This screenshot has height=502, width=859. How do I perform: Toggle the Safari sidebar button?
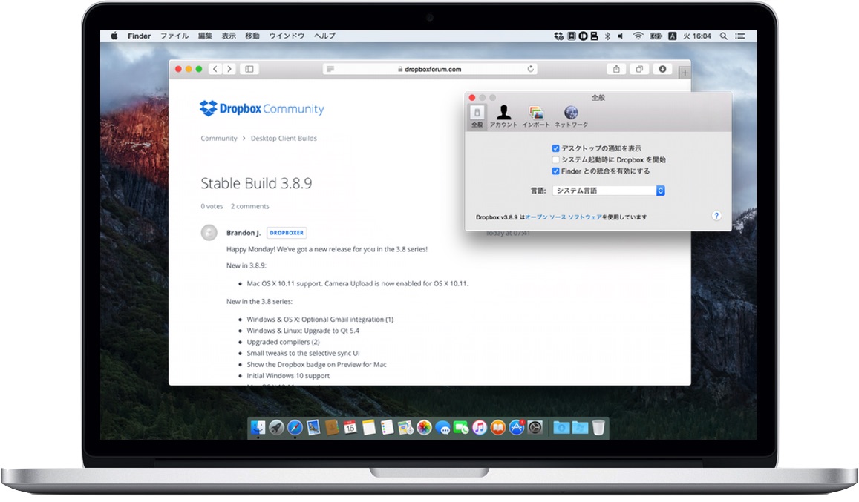pos(249,69)
